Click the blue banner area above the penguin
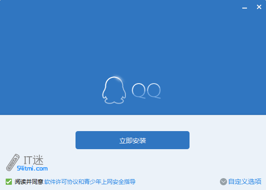The image size is (266, 190). [114, 42]
